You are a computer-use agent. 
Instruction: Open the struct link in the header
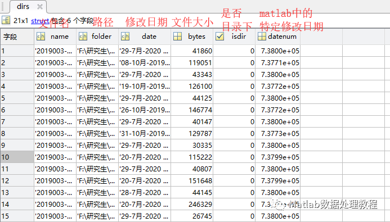[x=40, y=21]
